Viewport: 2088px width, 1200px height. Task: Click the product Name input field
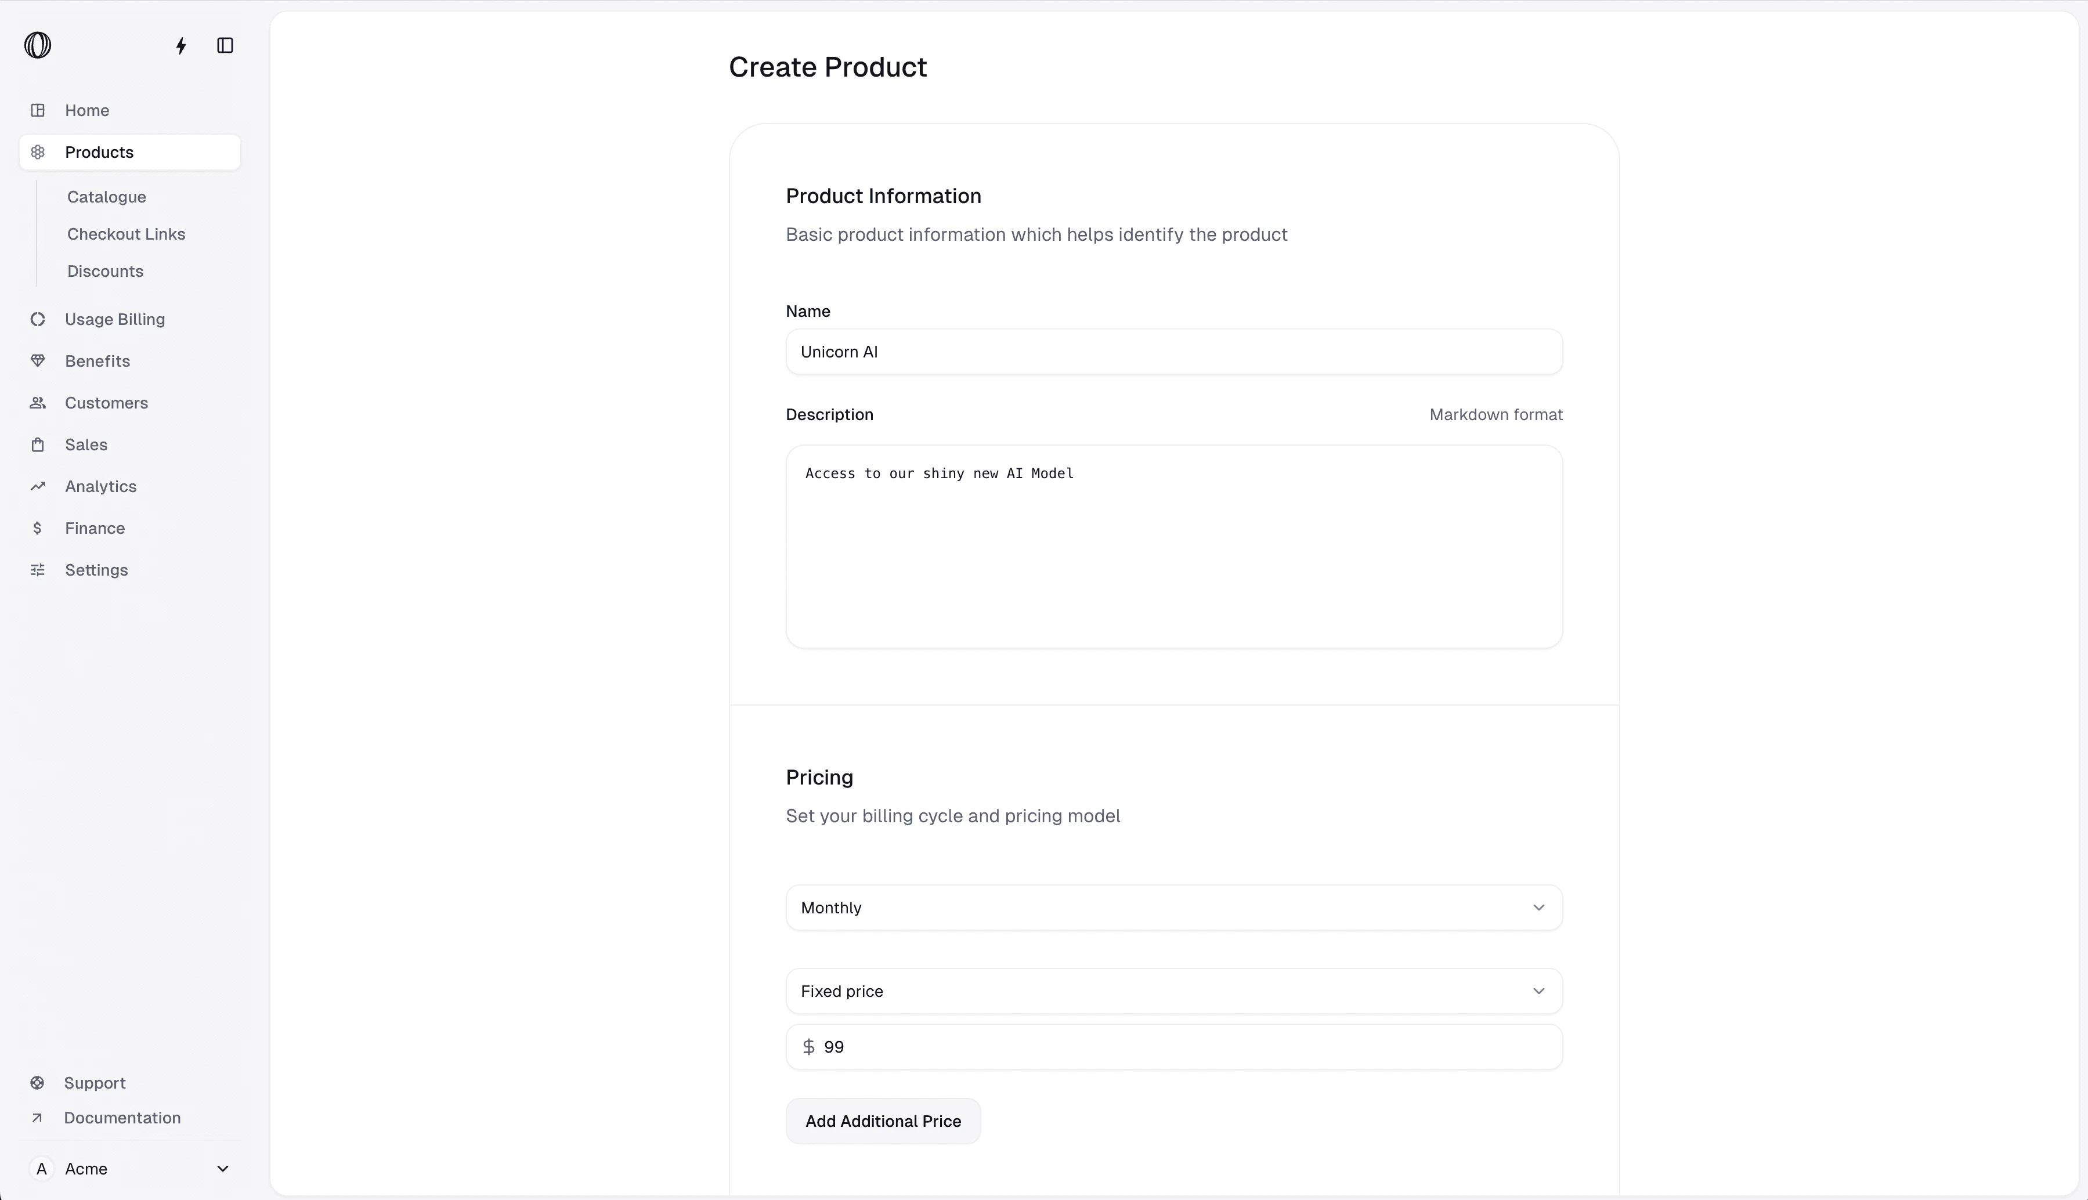coord(1173,352)
